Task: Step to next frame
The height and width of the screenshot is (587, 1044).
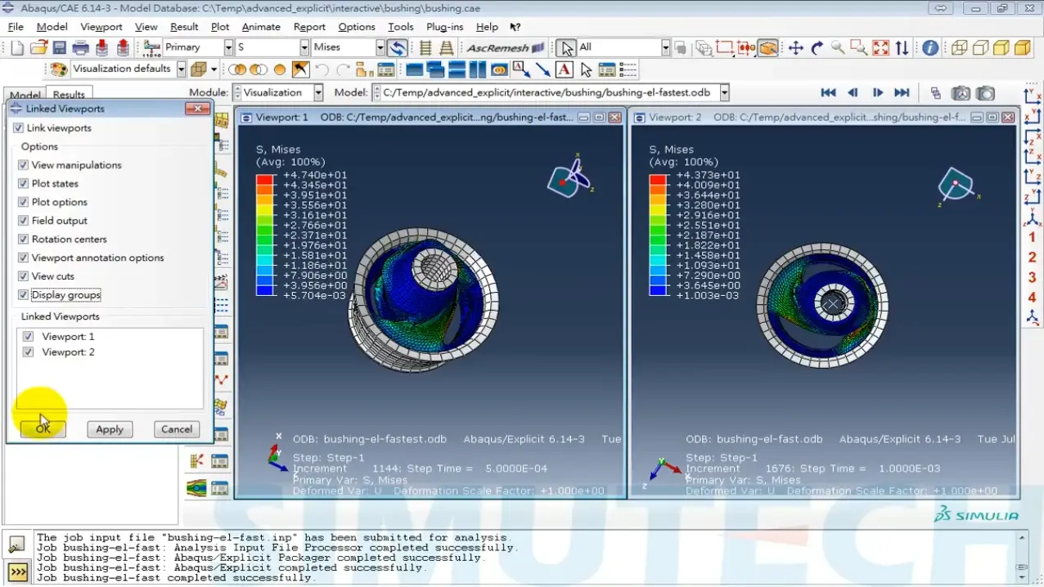Action: [877, 92]
